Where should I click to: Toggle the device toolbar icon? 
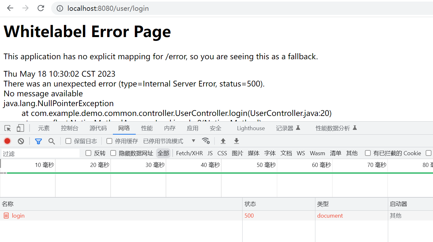pyautogui.click(x=20, y=128)
